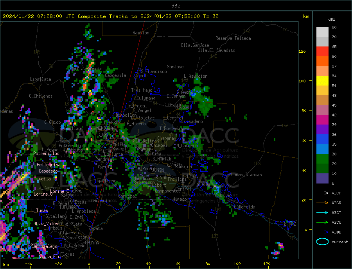Click the -40 tick on the bottom km axis
352x269 pixels.
click(x=29, y=264)
